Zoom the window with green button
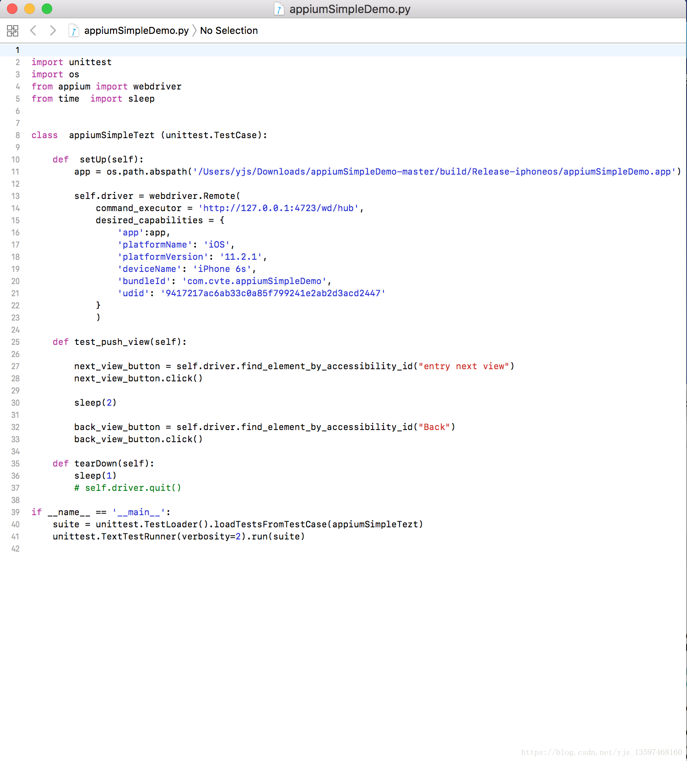The image size is (687, 761). (x=47, y=8)
